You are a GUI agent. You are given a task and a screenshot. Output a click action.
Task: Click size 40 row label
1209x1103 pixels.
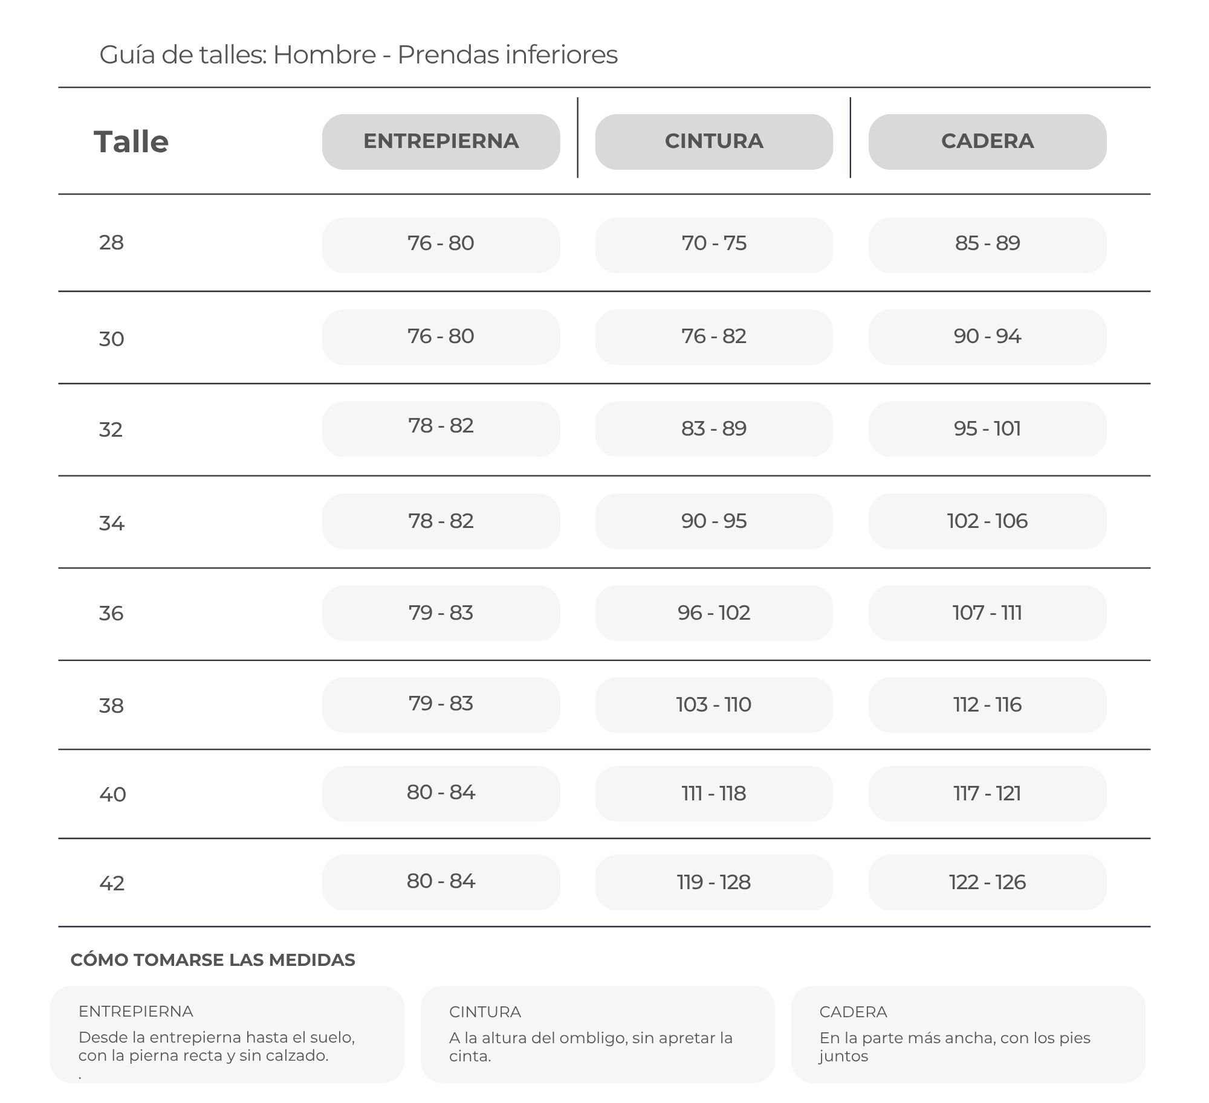tap(112, 794)
